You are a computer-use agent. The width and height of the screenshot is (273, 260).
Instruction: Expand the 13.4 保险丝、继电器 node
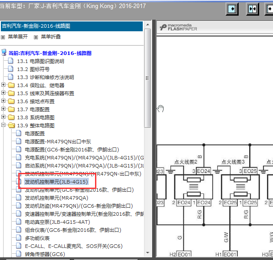pyautogui.click(x=3, y=85)
